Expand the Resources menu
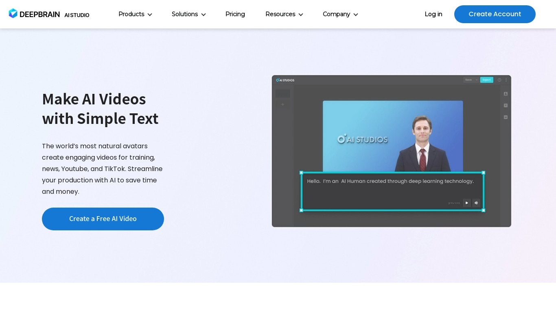The width and height of the screenshot is (556, 312). (284, 14)
